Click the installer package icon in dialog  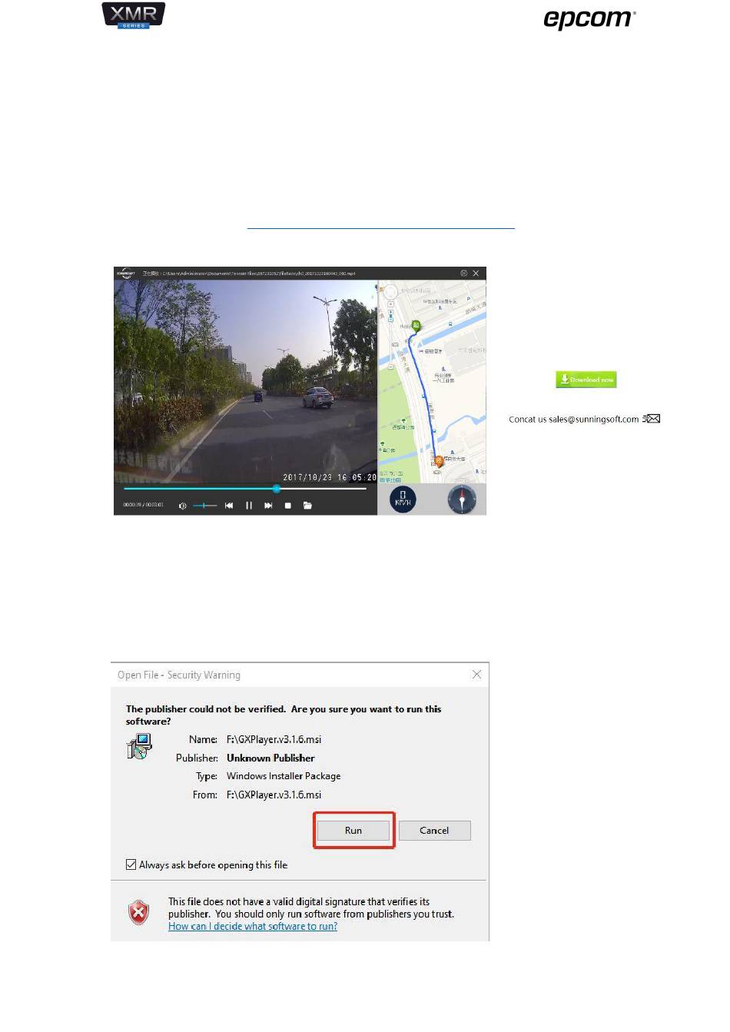pos(139,746)
